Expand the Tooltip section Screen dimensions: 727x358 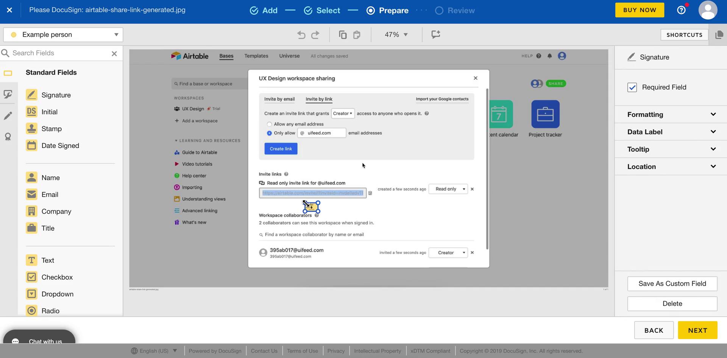coord(671,149)
